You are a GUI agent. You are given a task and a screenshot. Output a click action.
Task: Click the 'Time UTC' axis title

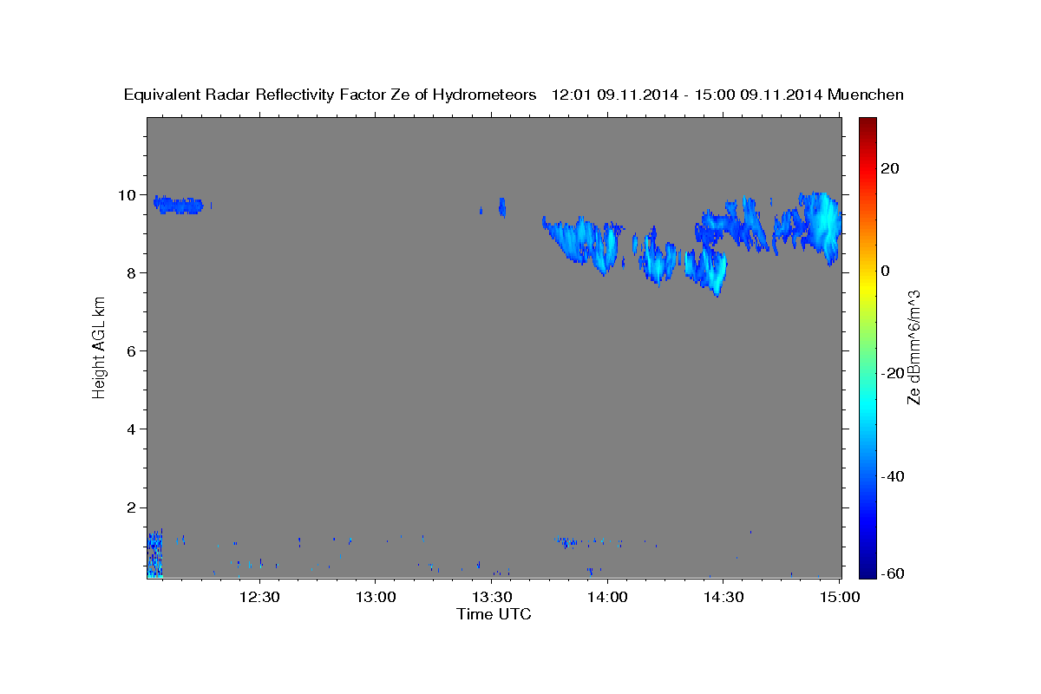click(x=494, y=614)
